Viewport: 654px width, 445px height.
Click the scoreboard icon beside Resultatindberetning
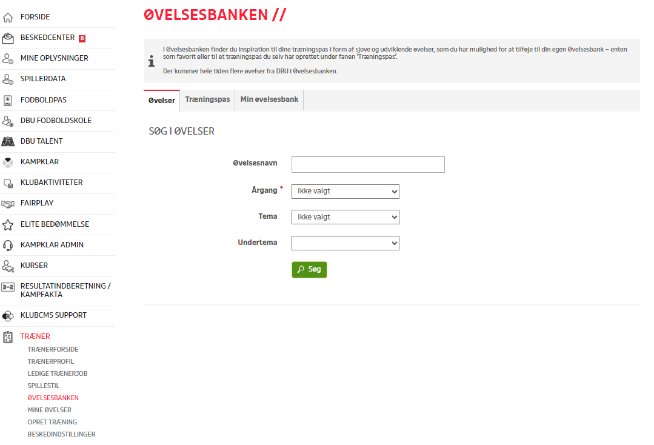(8, 287)
